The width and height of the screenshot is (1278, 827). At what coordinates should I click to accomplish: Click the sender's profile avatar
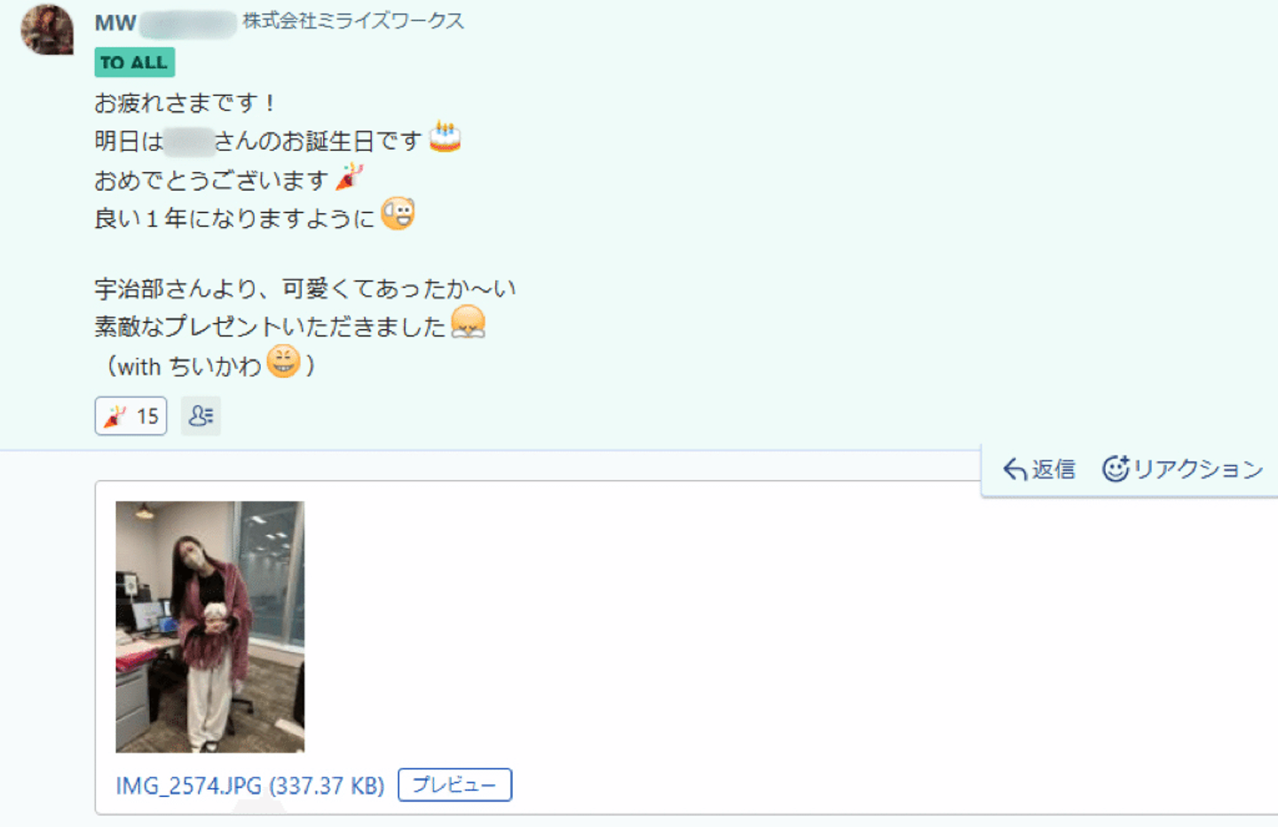coord(47,29)
